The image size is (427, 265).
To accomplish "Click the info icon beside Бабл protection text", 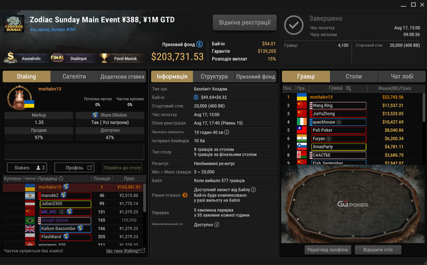I will coord(253,189).
